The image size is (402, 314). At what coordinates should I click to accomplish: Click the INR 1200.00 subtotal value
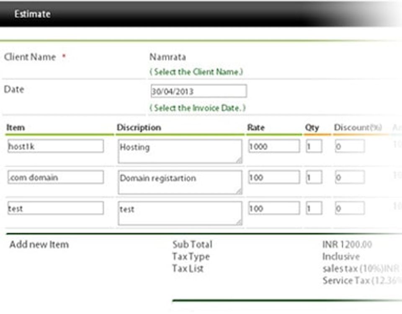coord(347,245)
